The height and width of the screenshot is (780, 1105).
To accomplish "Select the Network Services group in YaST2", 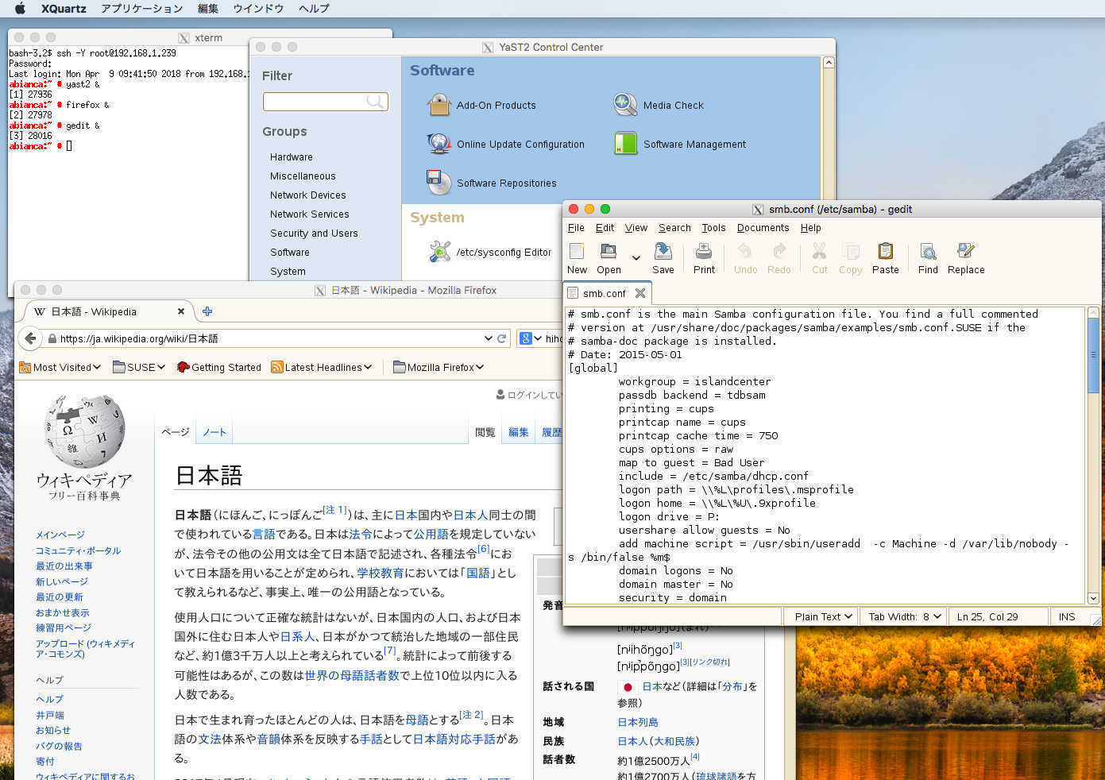I will pos(309,214).
